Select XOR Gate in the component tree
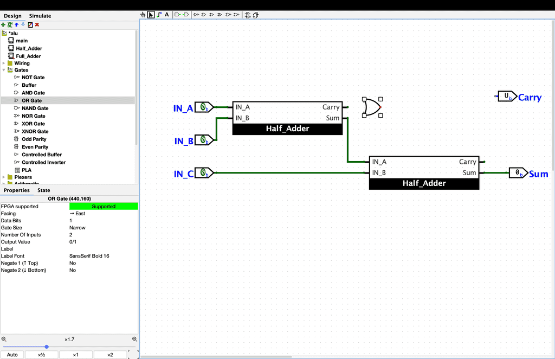The width and height of the screenshot is (555, 359). 34,124
